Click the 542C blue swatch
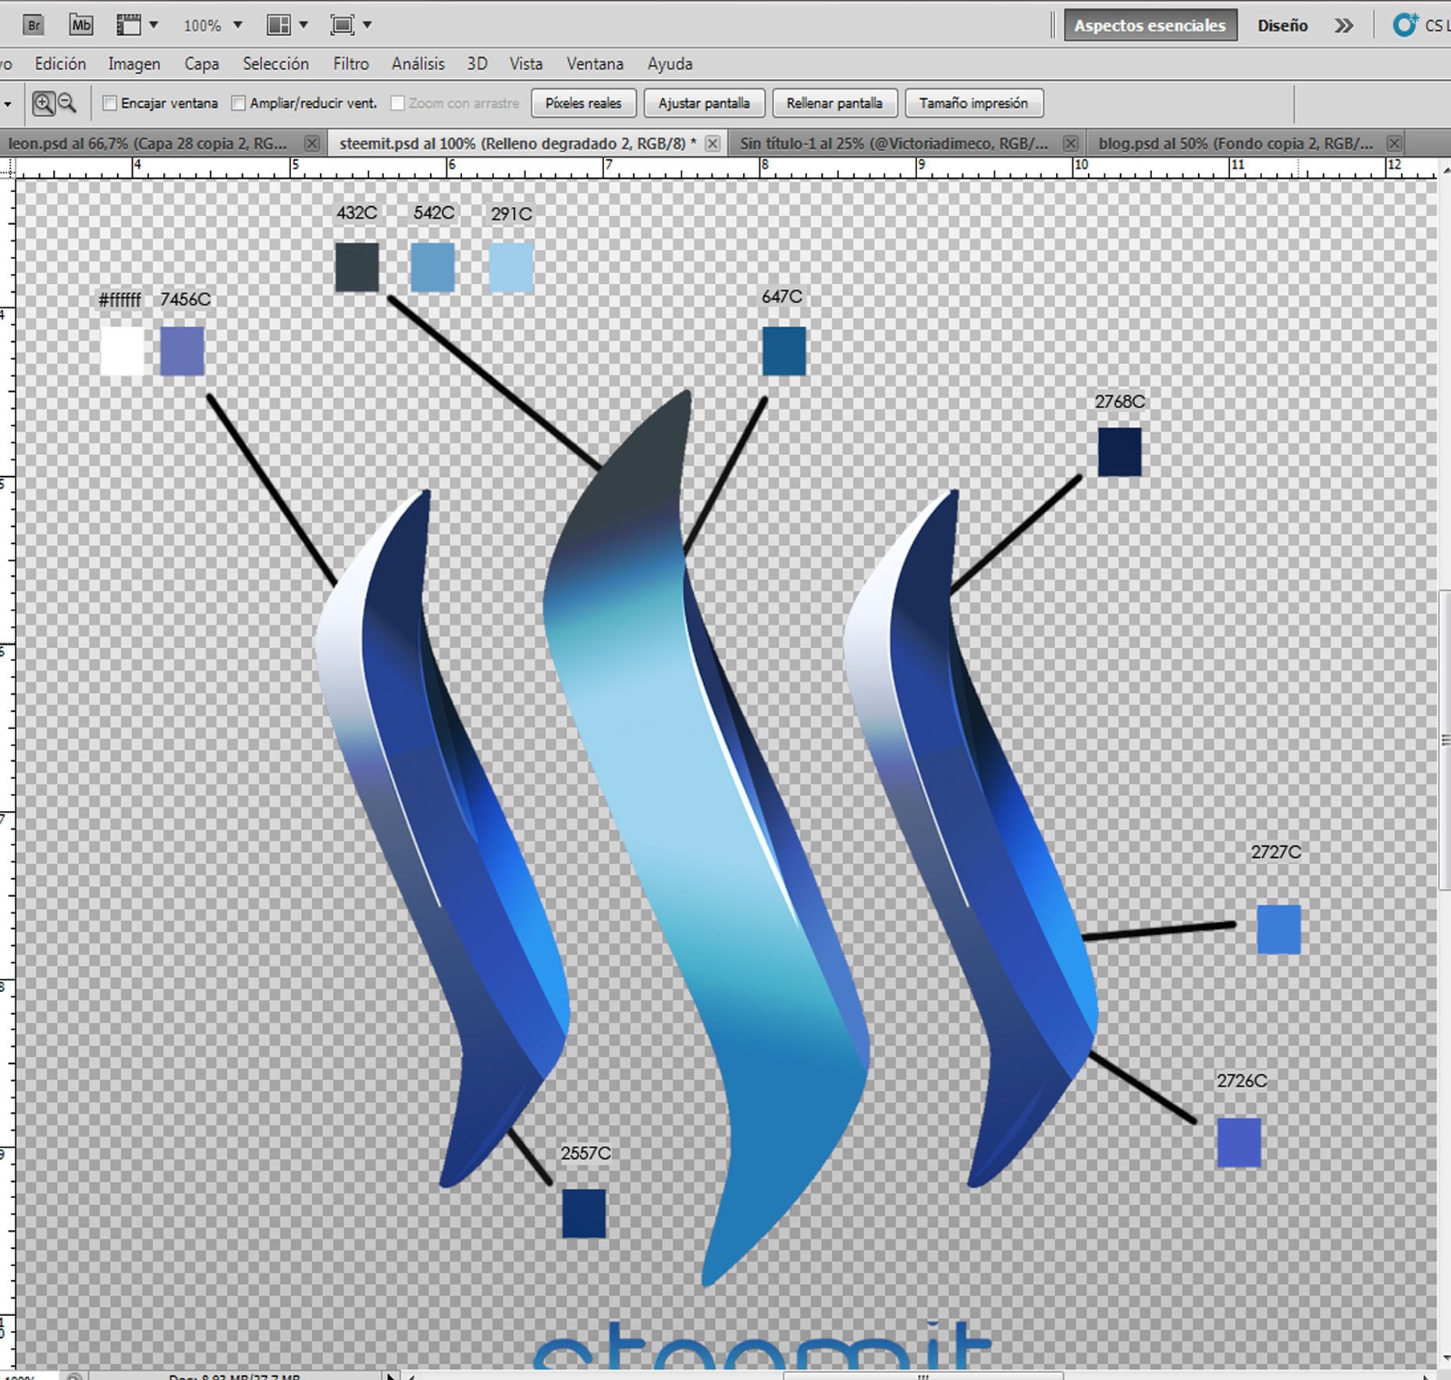This screenshot has height=1380, width=1451. point(432,267)
